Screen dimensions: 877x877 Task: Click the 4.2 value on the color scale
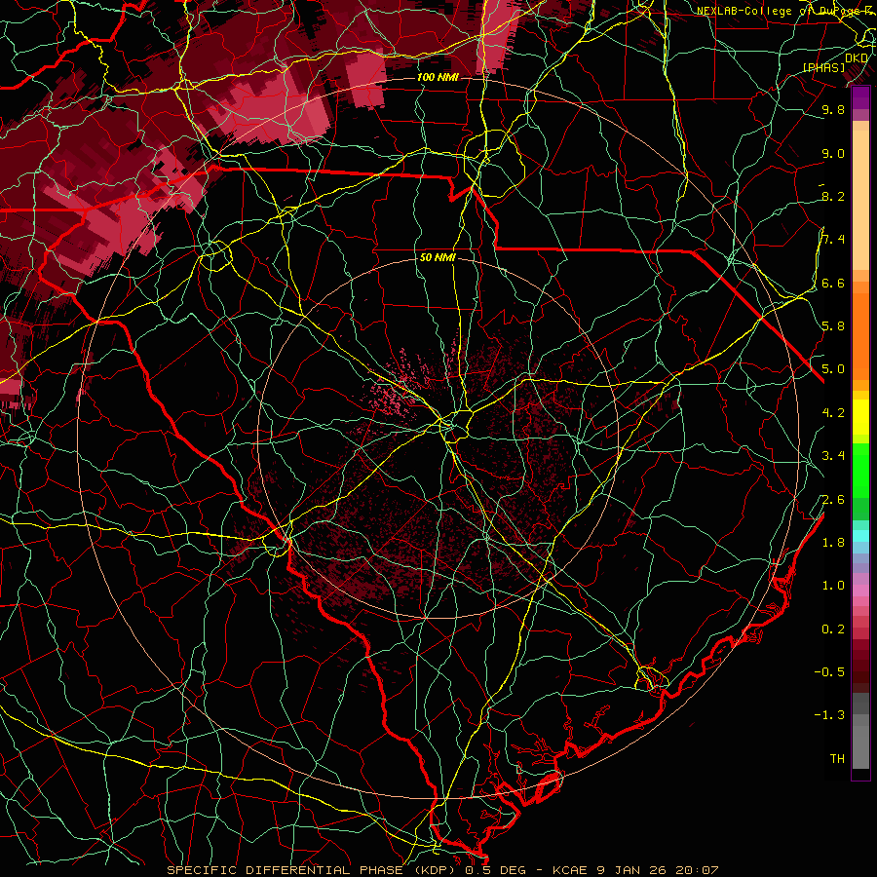(x=833, y=413)
